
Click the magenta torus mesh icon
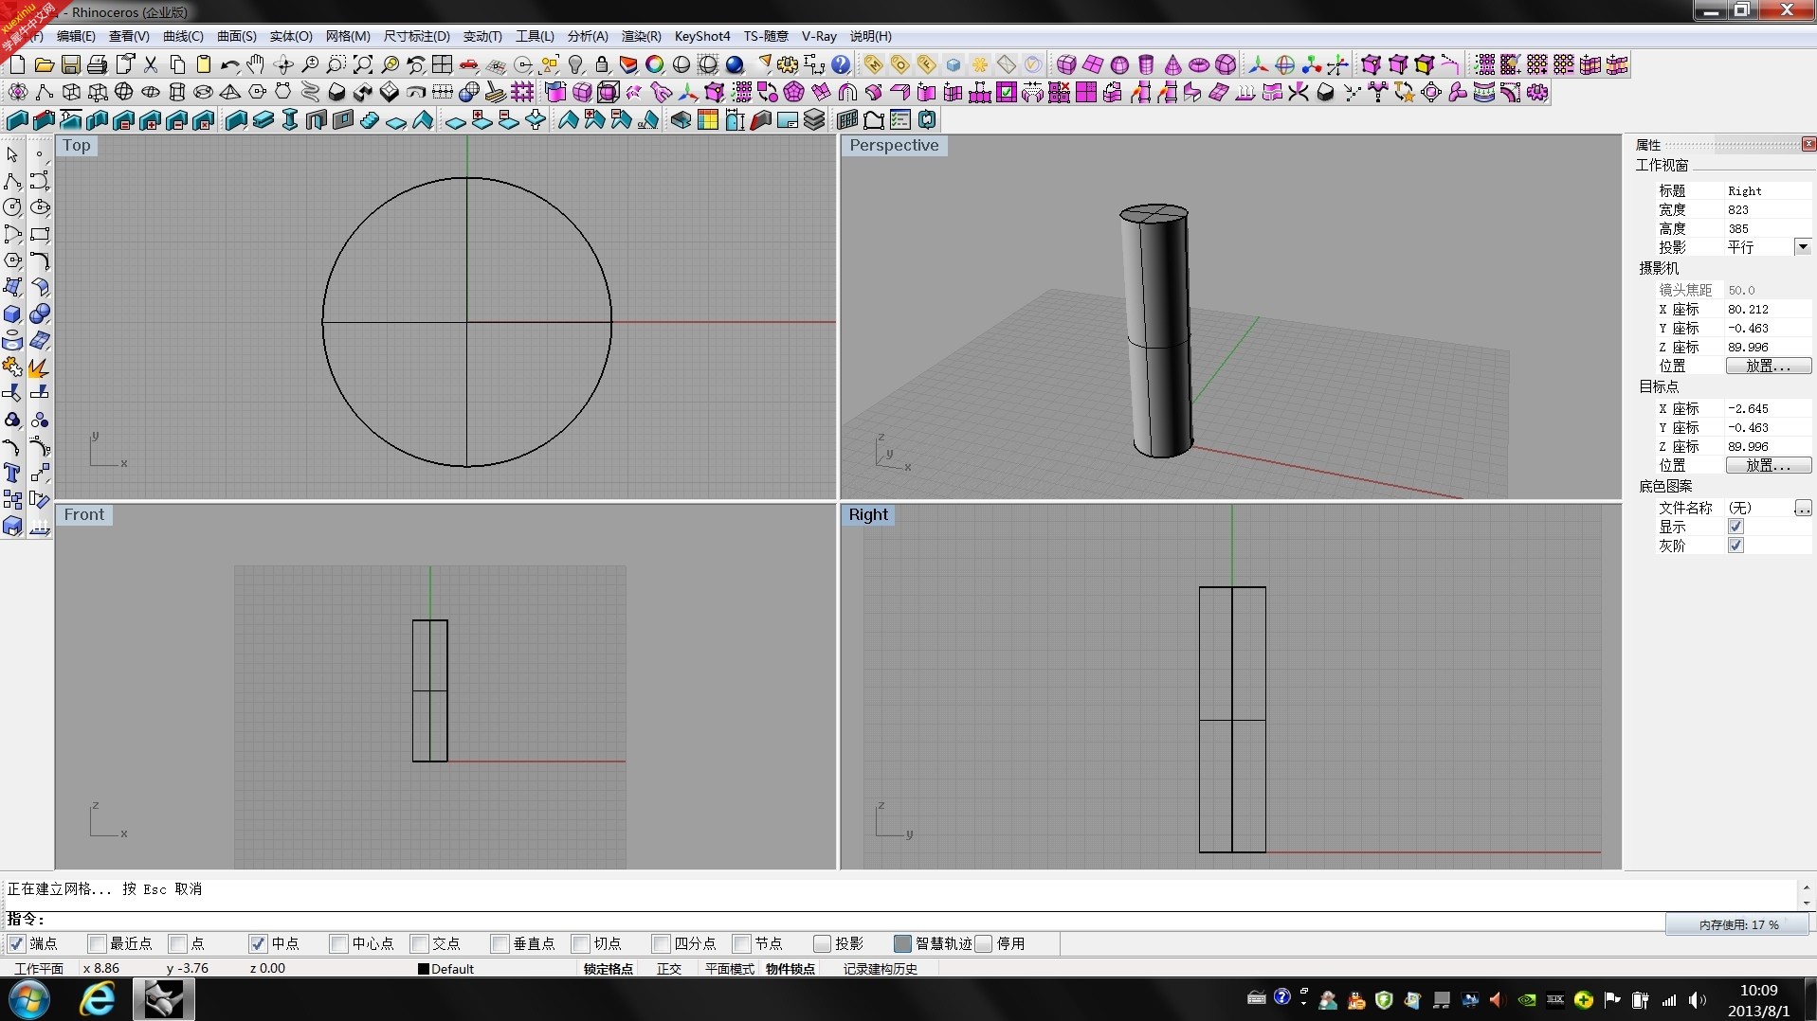click(x=1199, y=64)
